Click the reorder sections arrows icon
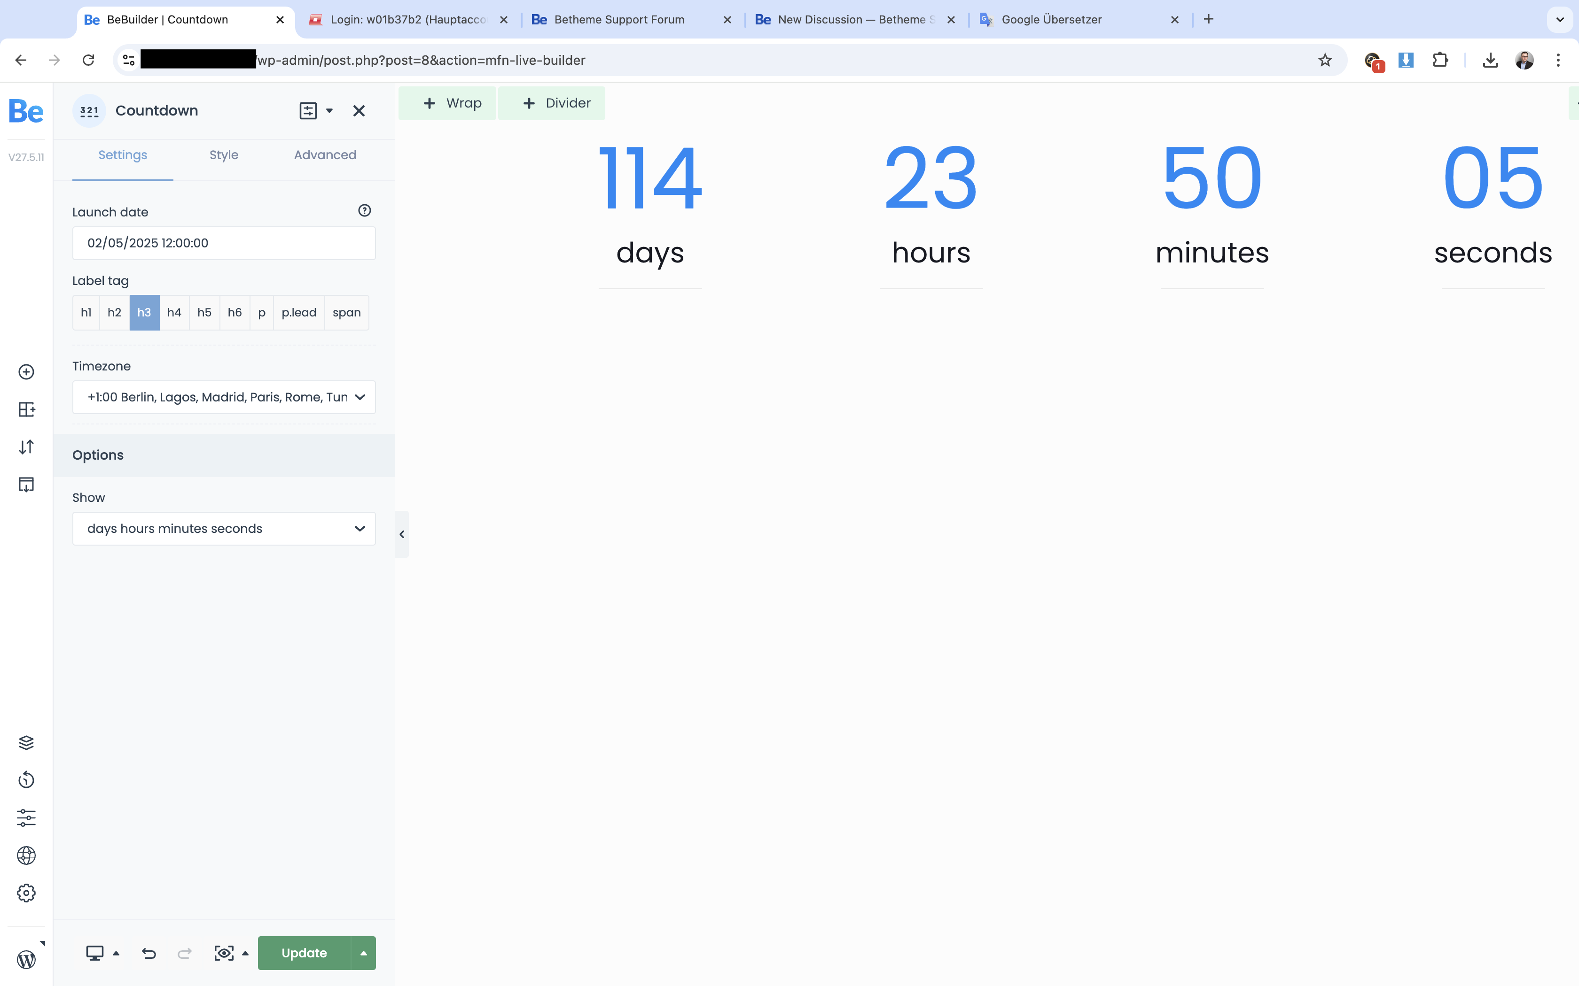 click(26, 447)
